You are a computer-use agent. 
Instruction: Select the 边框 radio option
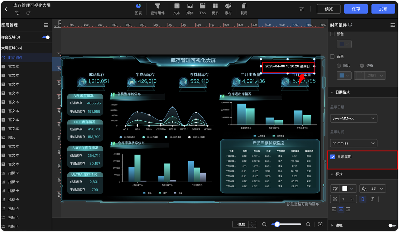362,66
